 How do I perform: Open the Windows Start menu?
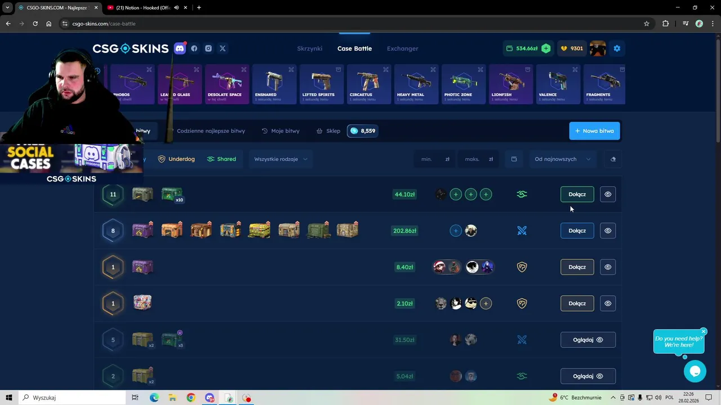click(9, 398)
